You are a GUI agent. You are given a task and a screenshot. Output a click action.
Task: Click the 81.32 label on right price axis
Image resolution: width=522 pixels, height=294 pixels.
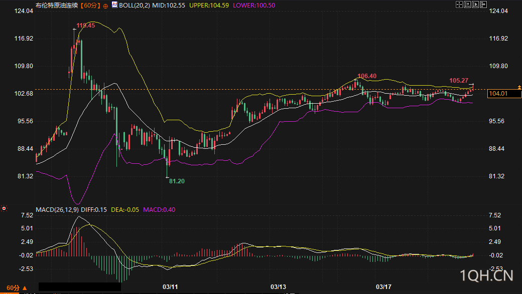(x=496, y=176)
